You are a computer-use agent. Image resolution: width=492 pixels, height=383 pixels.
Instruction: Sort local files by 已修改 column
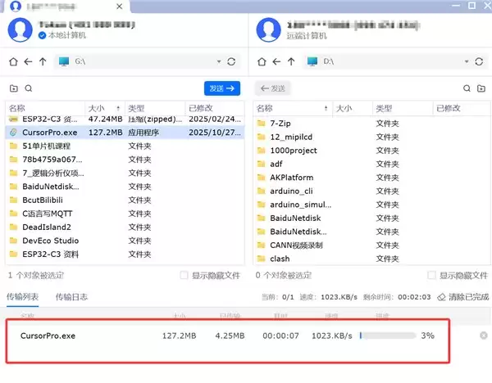pos(215,108)
